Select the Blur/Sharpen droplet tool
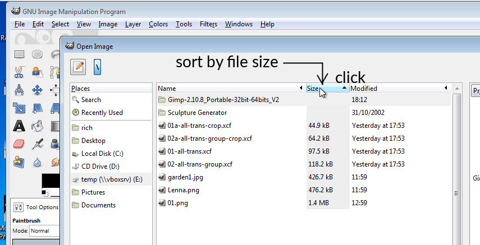The height and width of the screenshot is (245, 480). 38,162
